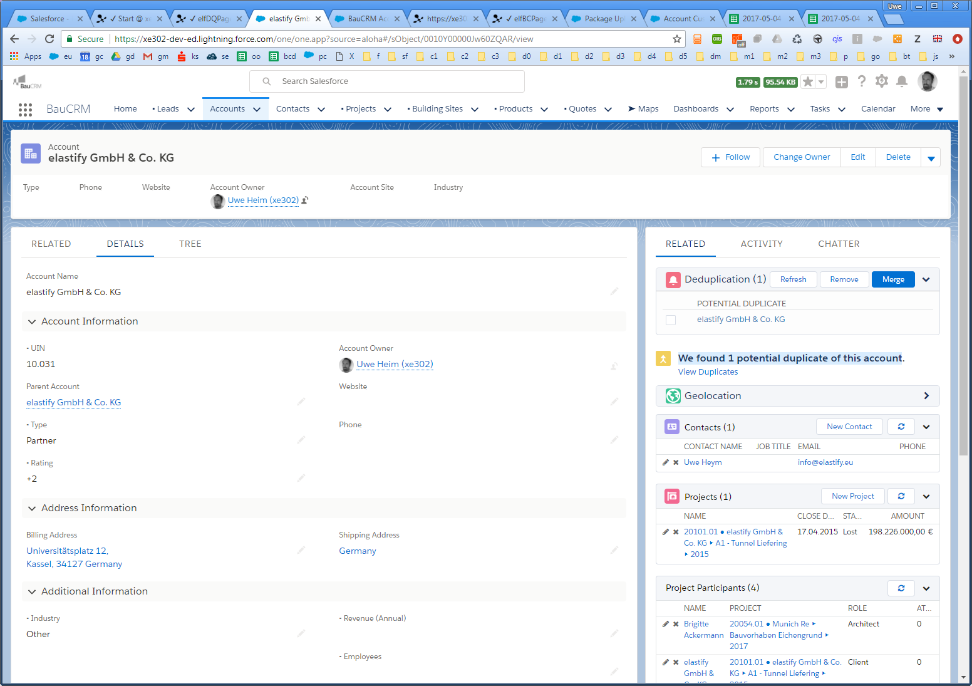972x686 pixels.
Task: Click the Remove button in Deduplication
Action: click(x=844, y=279)
